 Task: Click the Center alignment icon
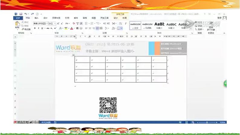pyautogui.click(x=90, y=28)
